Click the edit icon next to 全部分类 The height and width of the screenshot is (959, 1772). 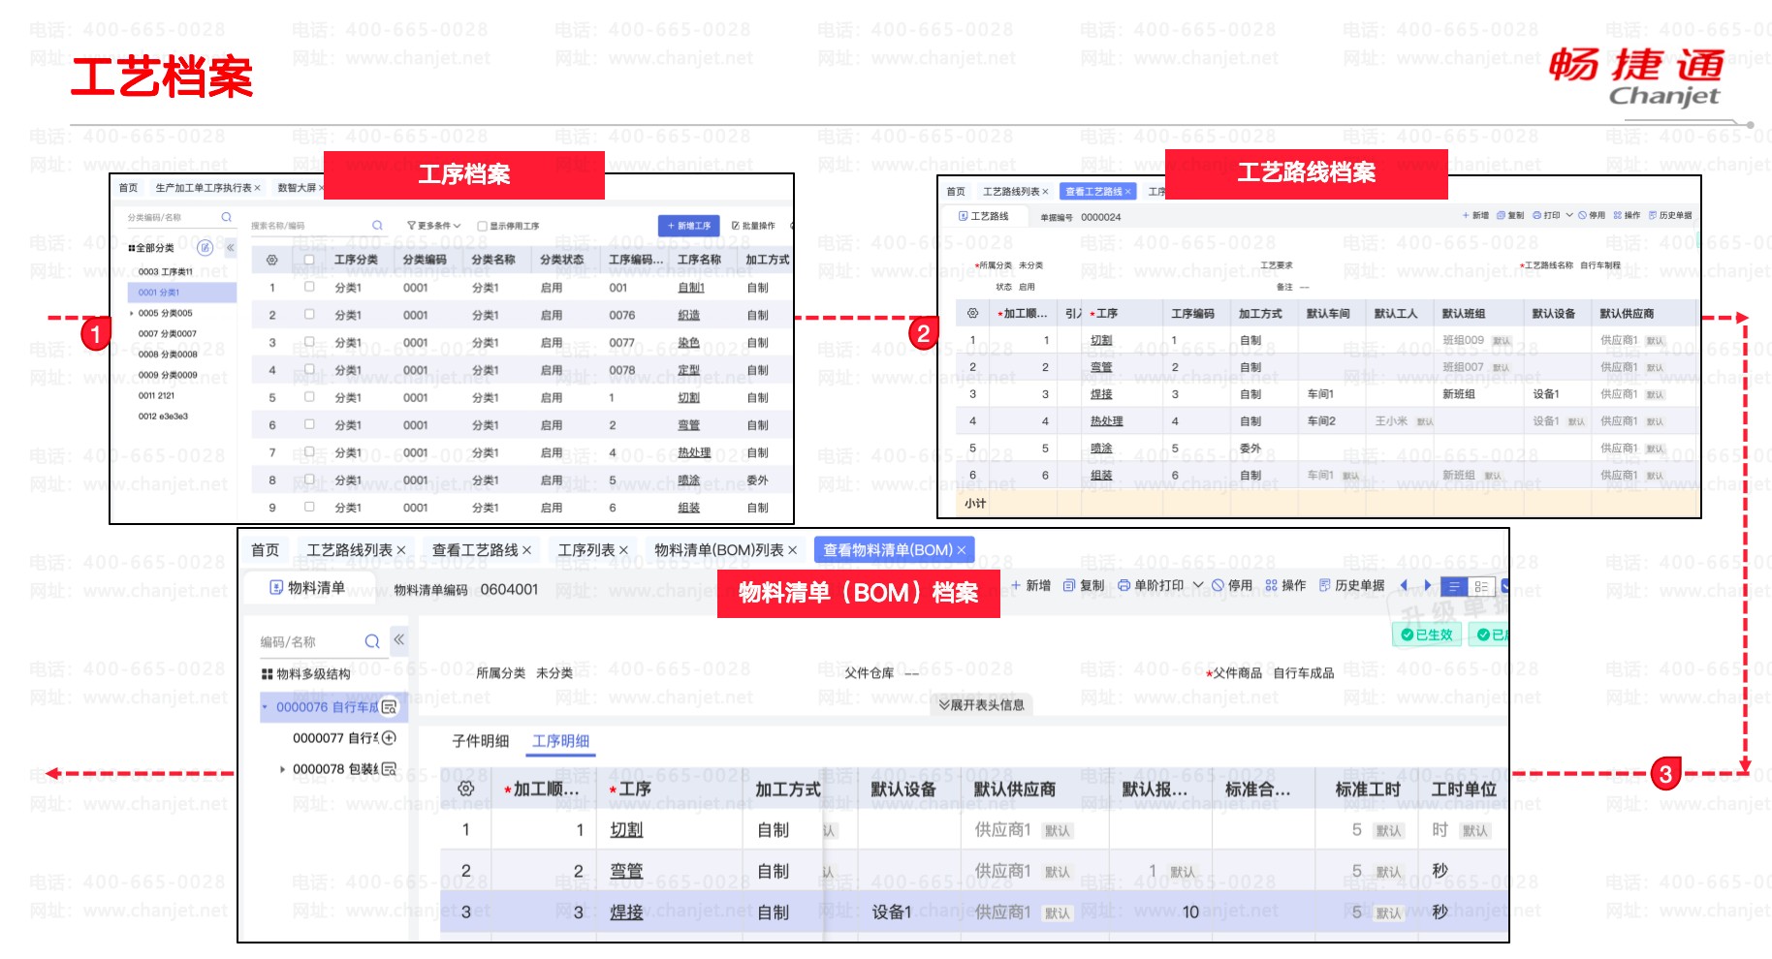[205, 248]
